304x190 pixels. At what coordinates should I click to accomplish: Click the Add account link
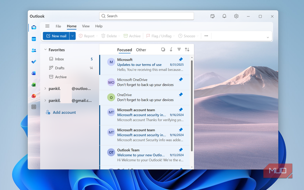pyautogui.click(x=61, y=112)
